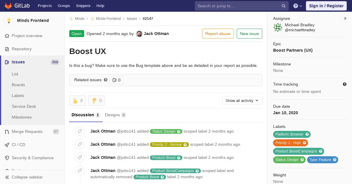This screenshot has width=352, height=184.
Task: Click the help icon on sidebar Product::BoostCampaigns label
Action: pyautogui.click(x=321, y=151)
